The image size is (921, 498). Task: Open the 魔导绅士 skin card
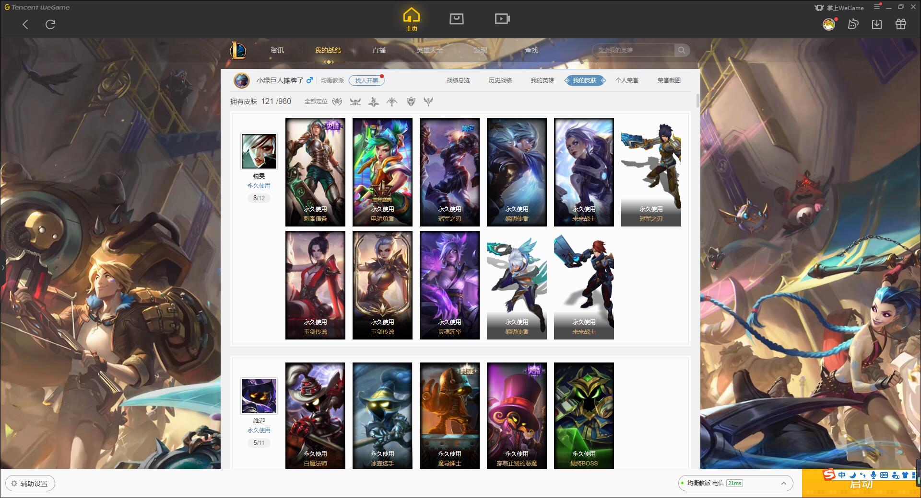449,415
